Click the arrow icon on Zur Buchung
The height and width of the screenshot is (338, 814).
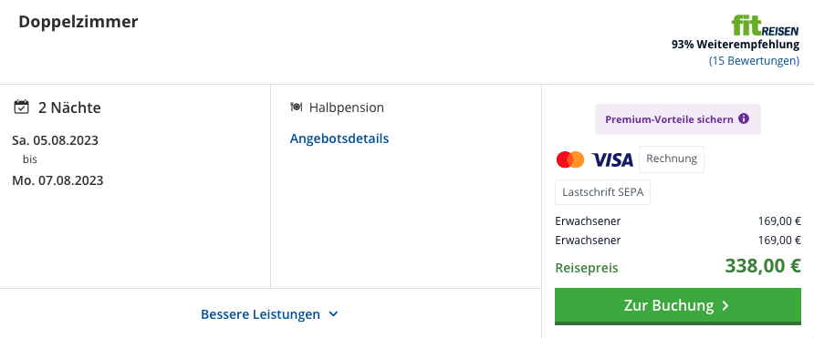pos(725,306)
